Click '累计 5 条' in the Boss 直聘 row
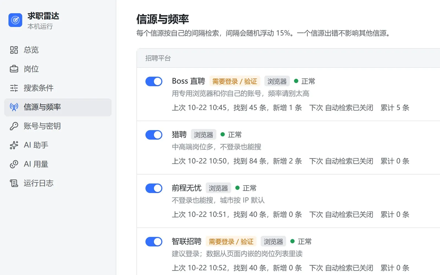Image resolution: width=440 pixels, height=275 pixels. tap(395, 108)
